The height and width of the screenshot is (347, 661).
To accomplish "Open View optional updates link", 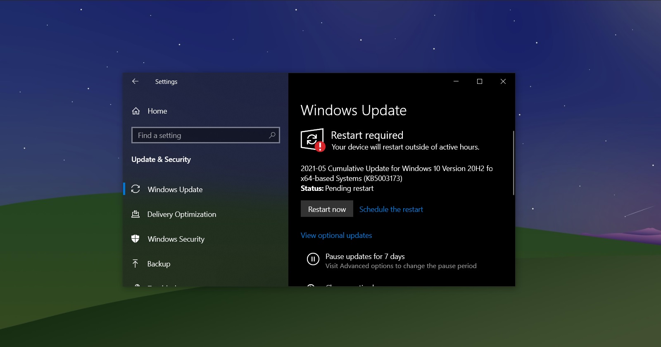I will (x=336, y=235).
